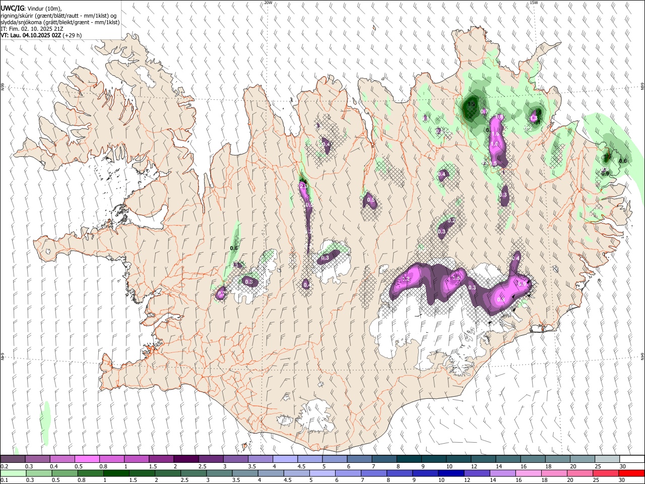Select the dark purple legend swatch between 2 and 2.5
This screenshot has height=484, width=645.
click(x=186, y=459)
